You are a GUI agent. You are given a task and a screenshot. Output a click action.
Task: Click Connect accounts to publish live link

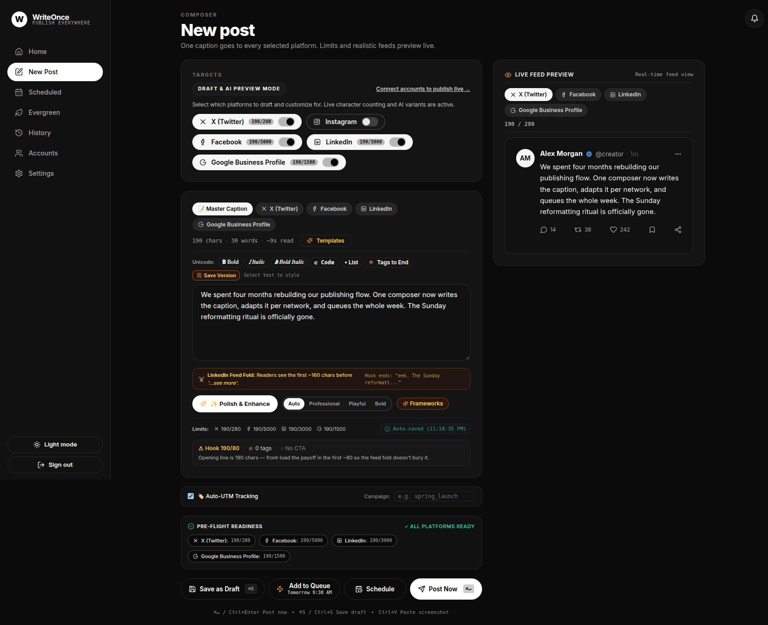tap(423, 89)
